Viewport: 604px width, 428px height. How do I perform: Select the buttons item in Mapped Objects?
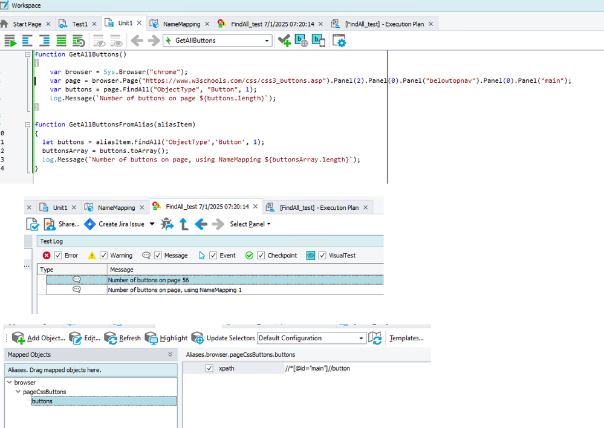pos(42,401)
